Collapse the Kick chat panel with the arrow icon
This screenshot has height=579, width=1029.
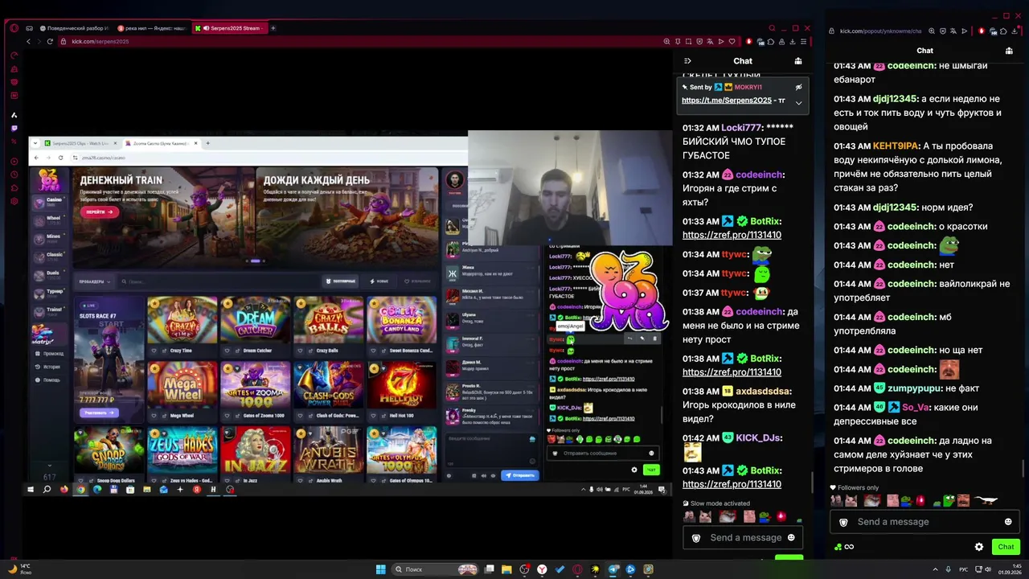coord(687,61)
